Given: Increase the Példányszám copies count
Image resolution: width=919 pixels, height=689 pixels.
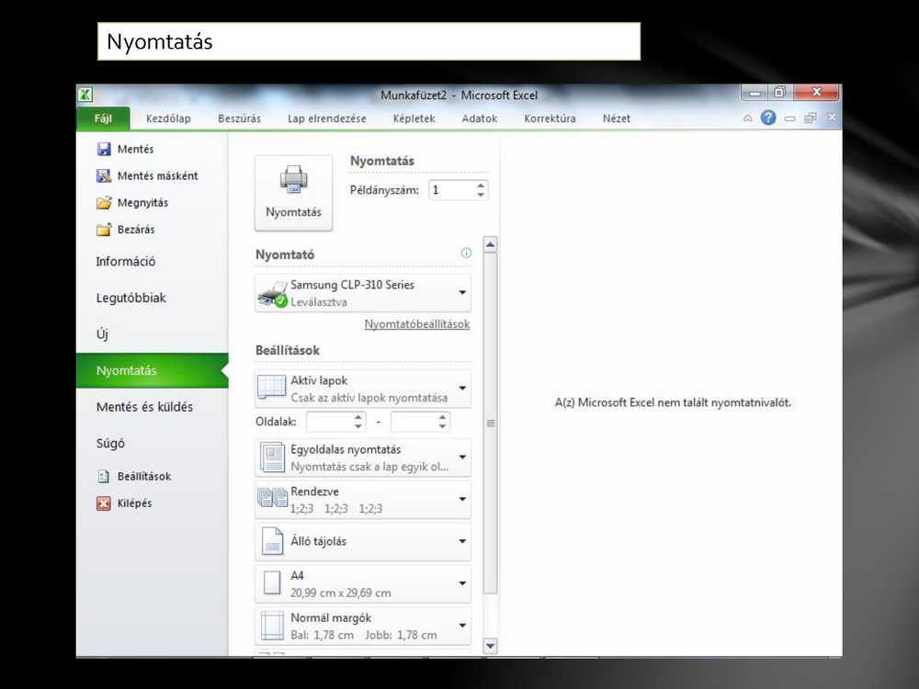Looking at the screenshot, I should [x=481, y=186].
